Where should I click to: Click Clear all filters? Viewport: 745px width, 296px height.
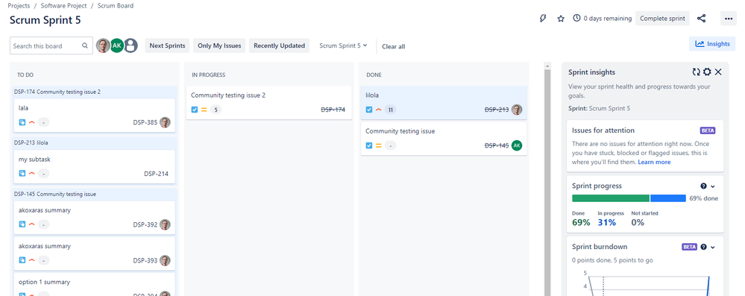(x=394, y=46)
